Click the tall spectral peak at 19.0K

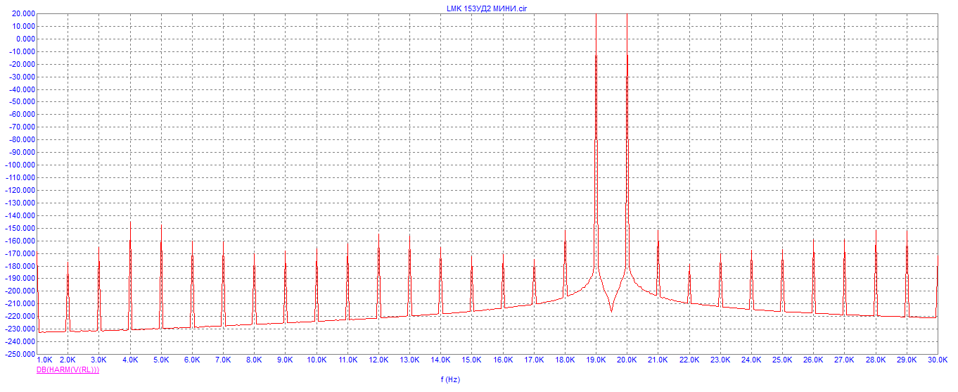596,141
